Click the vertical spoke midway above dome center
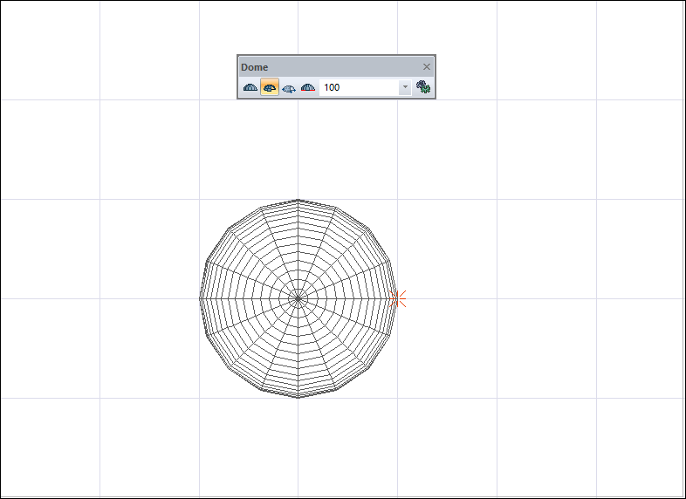This screenshot has height=499, width=686. (298, 249)
